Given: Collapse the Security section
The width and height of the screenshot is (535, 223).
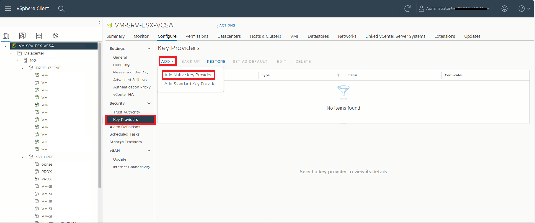Looking at the screenshot, I should (x=149, y=103).
